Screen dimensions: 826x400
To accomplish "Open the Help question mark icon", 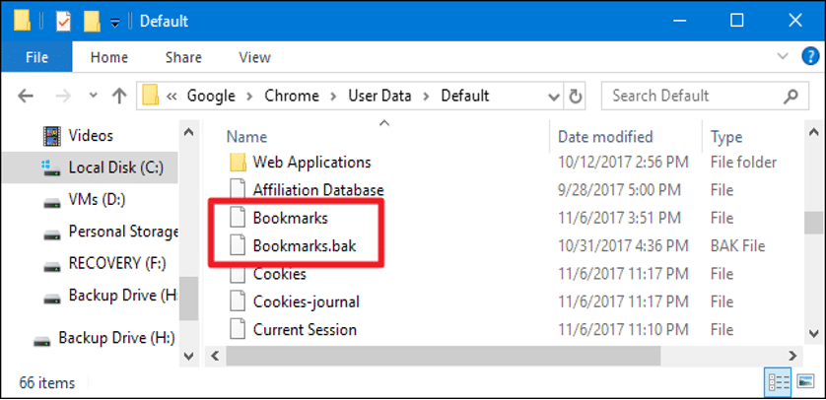I will pos(807,57).
